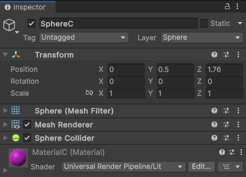
Task: Click the shader Edit... button
Action: [x=201, y=166]
